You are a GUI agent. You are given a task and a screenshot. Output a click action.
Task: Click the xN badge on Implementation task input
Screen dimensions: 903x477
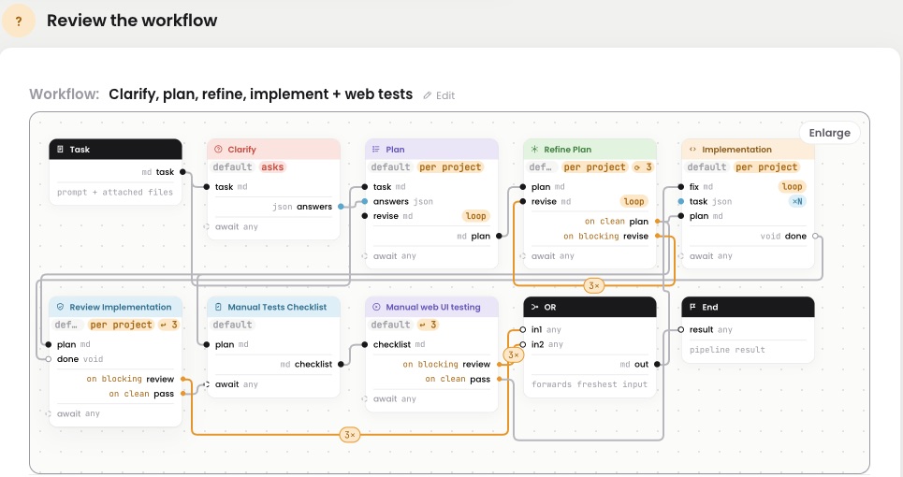797,201
